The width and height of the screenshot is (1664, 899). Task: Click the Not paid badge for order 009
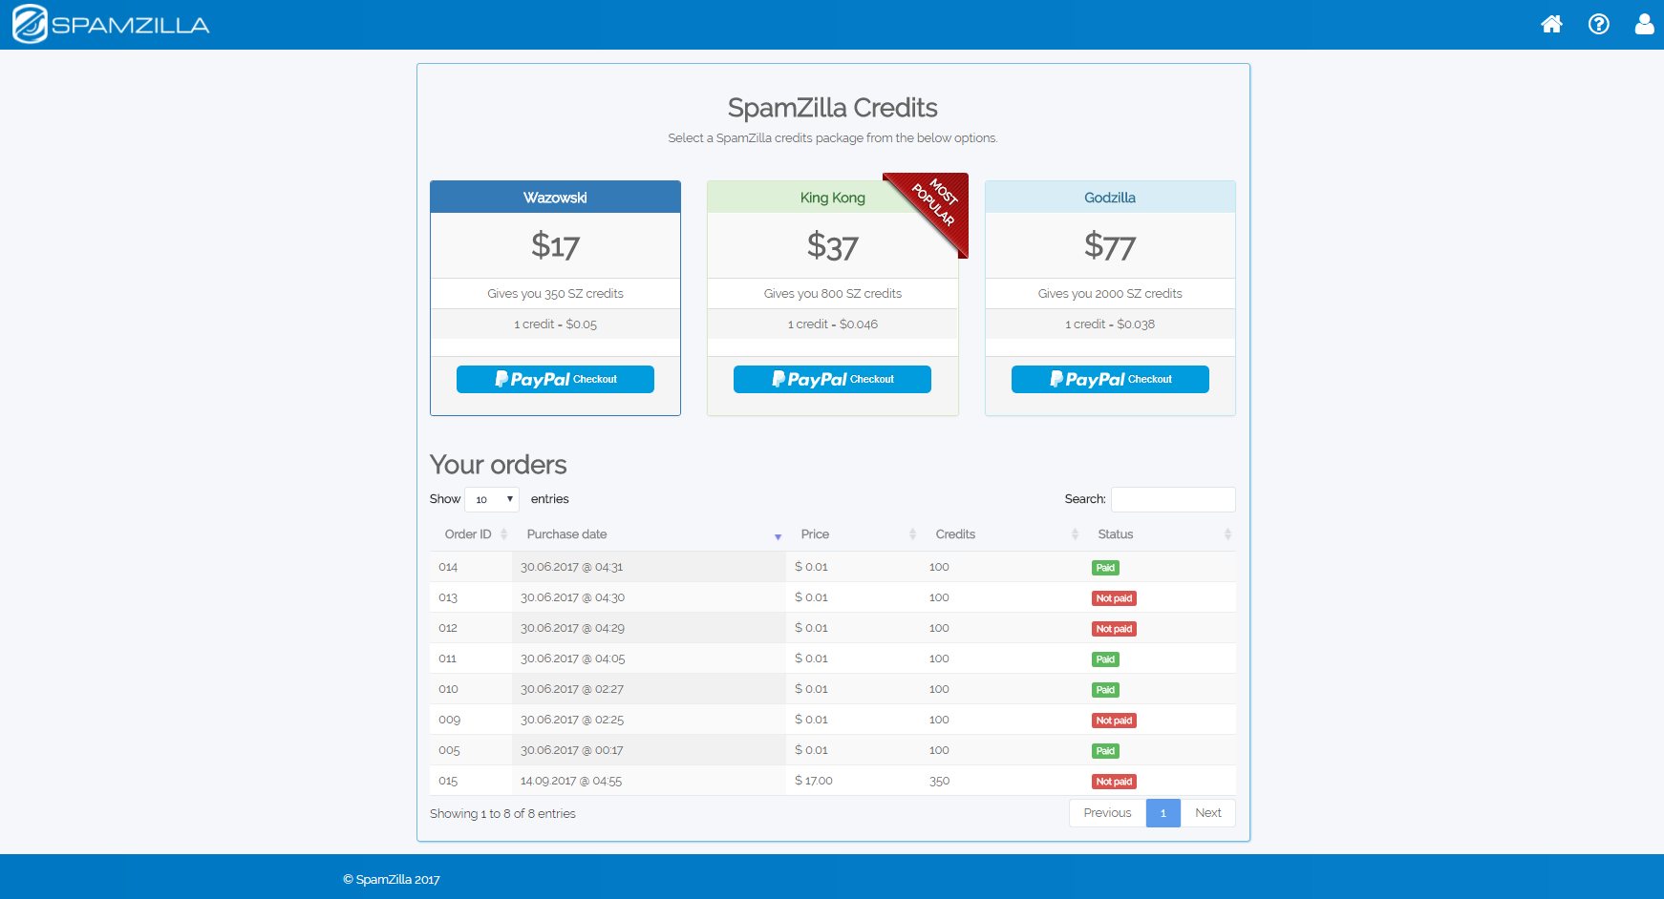[1114, 721]
